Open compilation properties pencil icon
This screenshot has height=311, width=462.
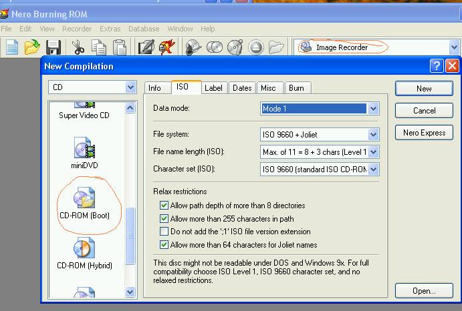click(x=146, y=47)
